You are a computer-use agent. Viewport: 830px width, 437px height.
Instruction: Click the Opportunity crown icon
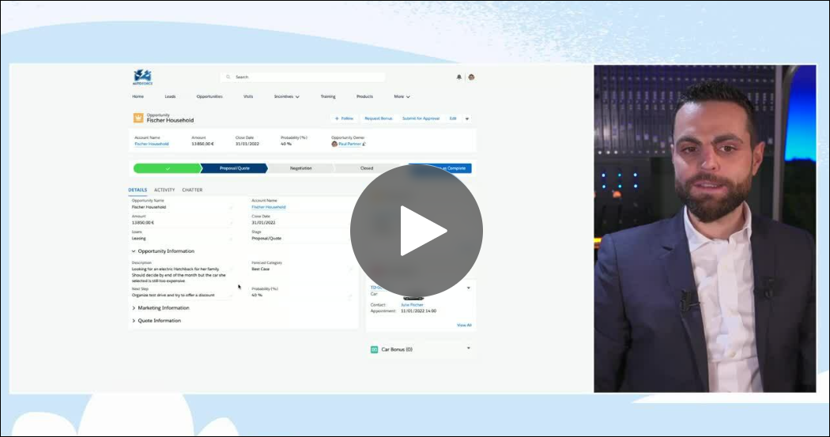(x=138, y=118)
